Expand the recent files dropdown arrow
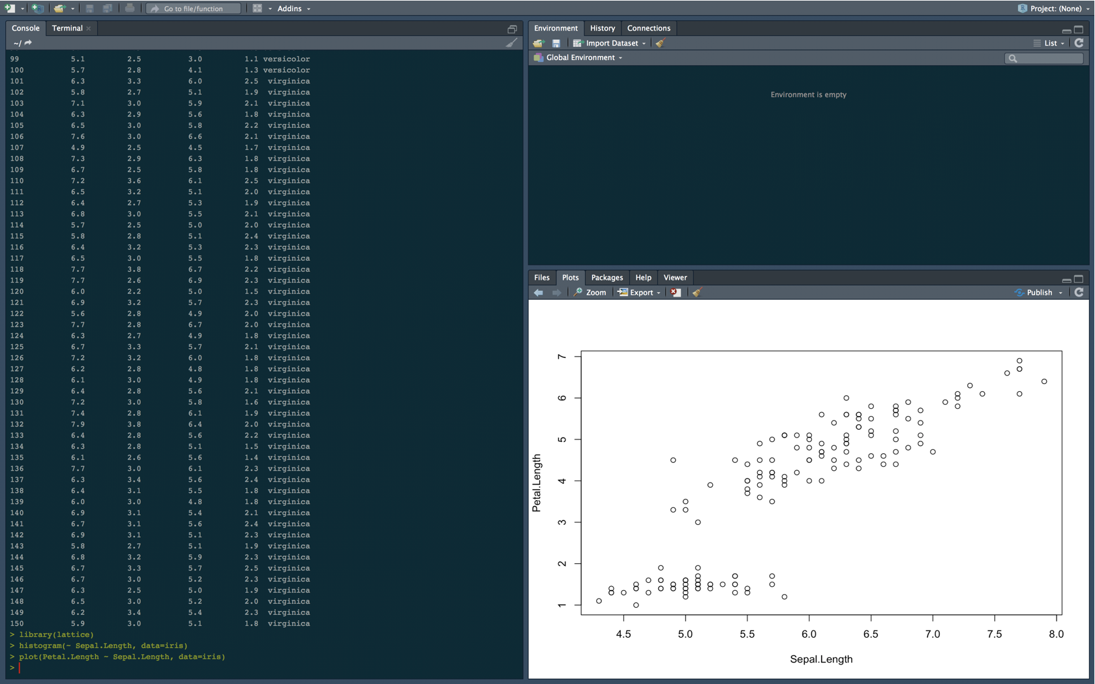The width and height of the screenshot is (1095, 684). coord(72,8)
